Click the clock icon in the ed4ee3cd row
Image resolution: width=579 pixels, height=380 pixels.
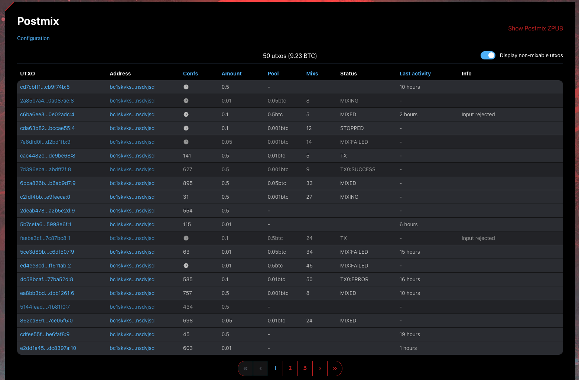tap(186, 266)
